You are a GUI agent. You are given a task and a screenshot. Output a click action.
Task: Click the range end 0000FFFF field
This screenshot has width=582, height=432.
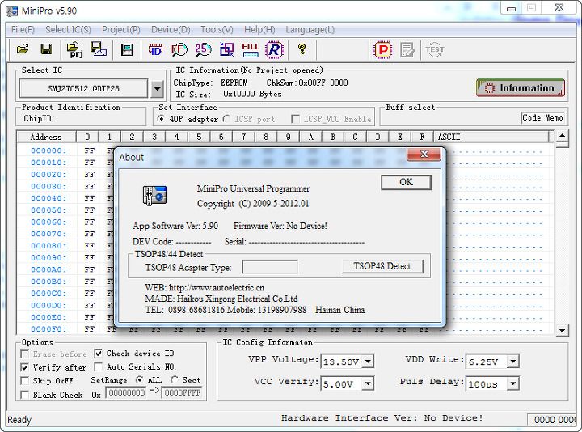point(182,392)
